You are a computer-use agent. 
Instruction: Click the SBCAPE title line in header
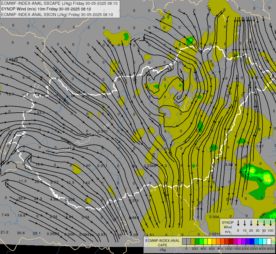pyautogui.click(x=59, y=3)
